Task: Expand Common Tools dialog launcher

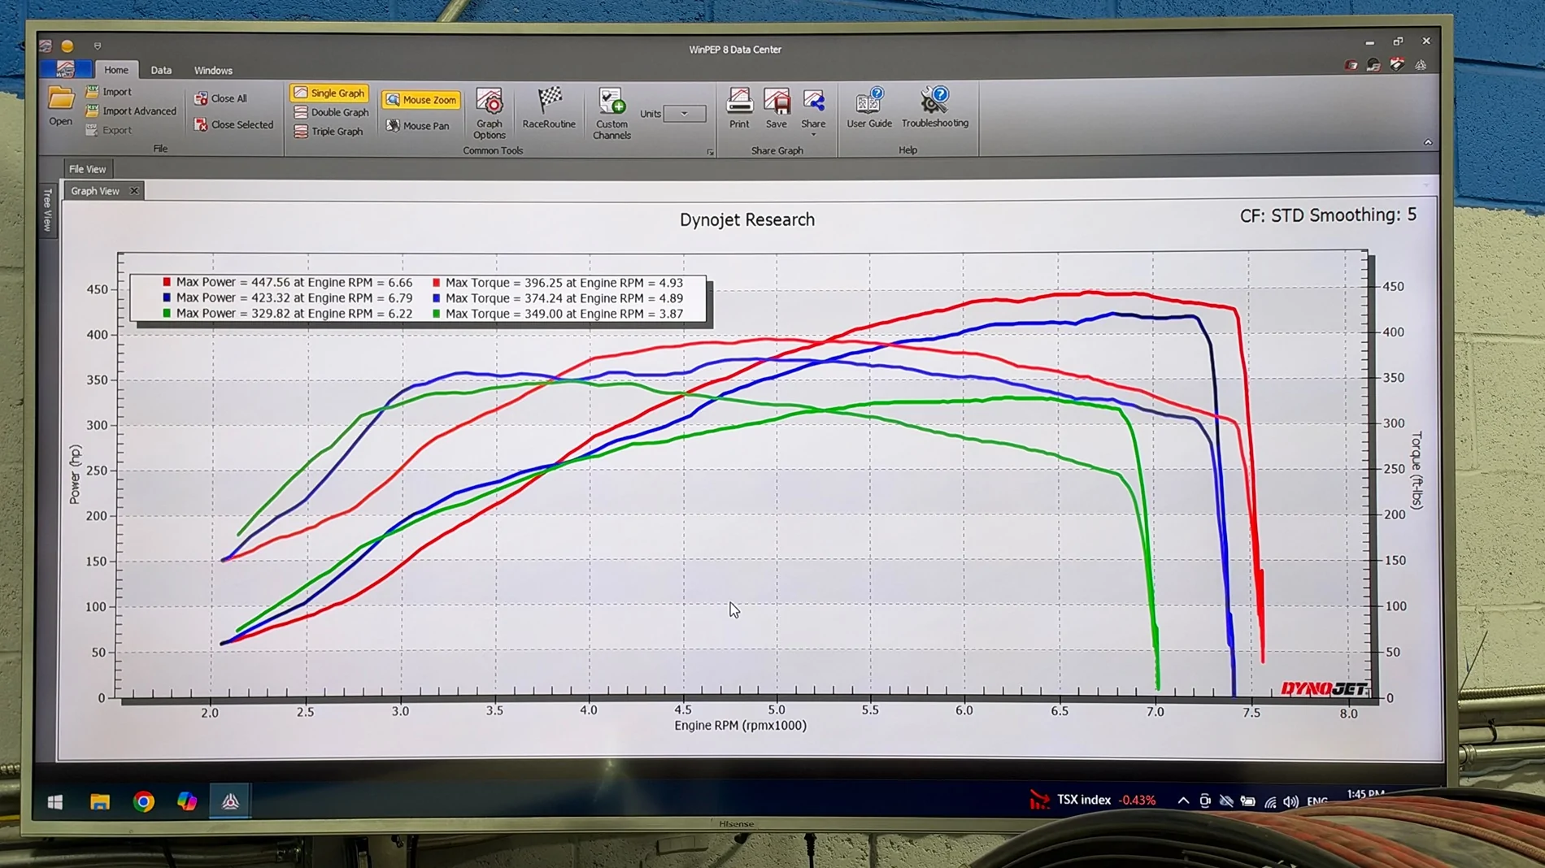Action: [x=710, y=152]
